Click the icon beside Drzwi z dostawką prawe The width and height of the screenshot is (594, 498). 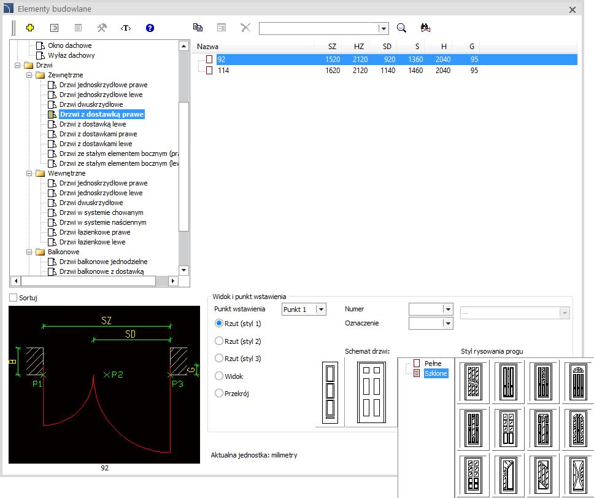pyautogui.click(x=52, y=114)
